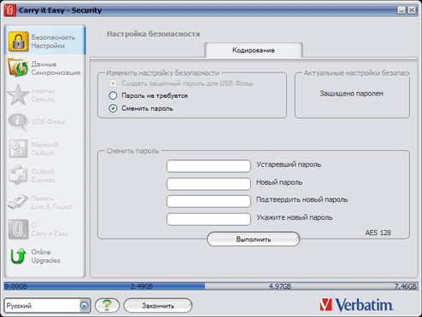Click the 'Настройка безопасности' heading
Image resolution: width=422 pixels, height=317 pixels.
point(153,34)
